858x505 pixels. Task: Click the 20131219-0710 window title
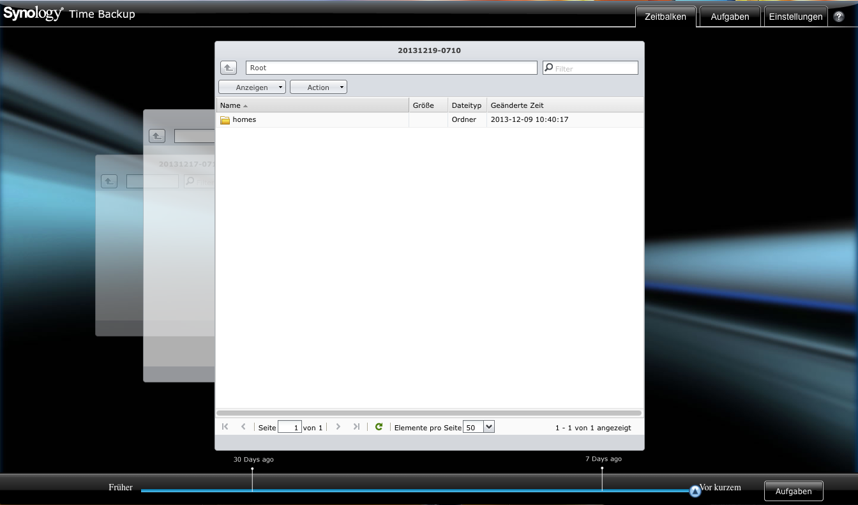429,50
